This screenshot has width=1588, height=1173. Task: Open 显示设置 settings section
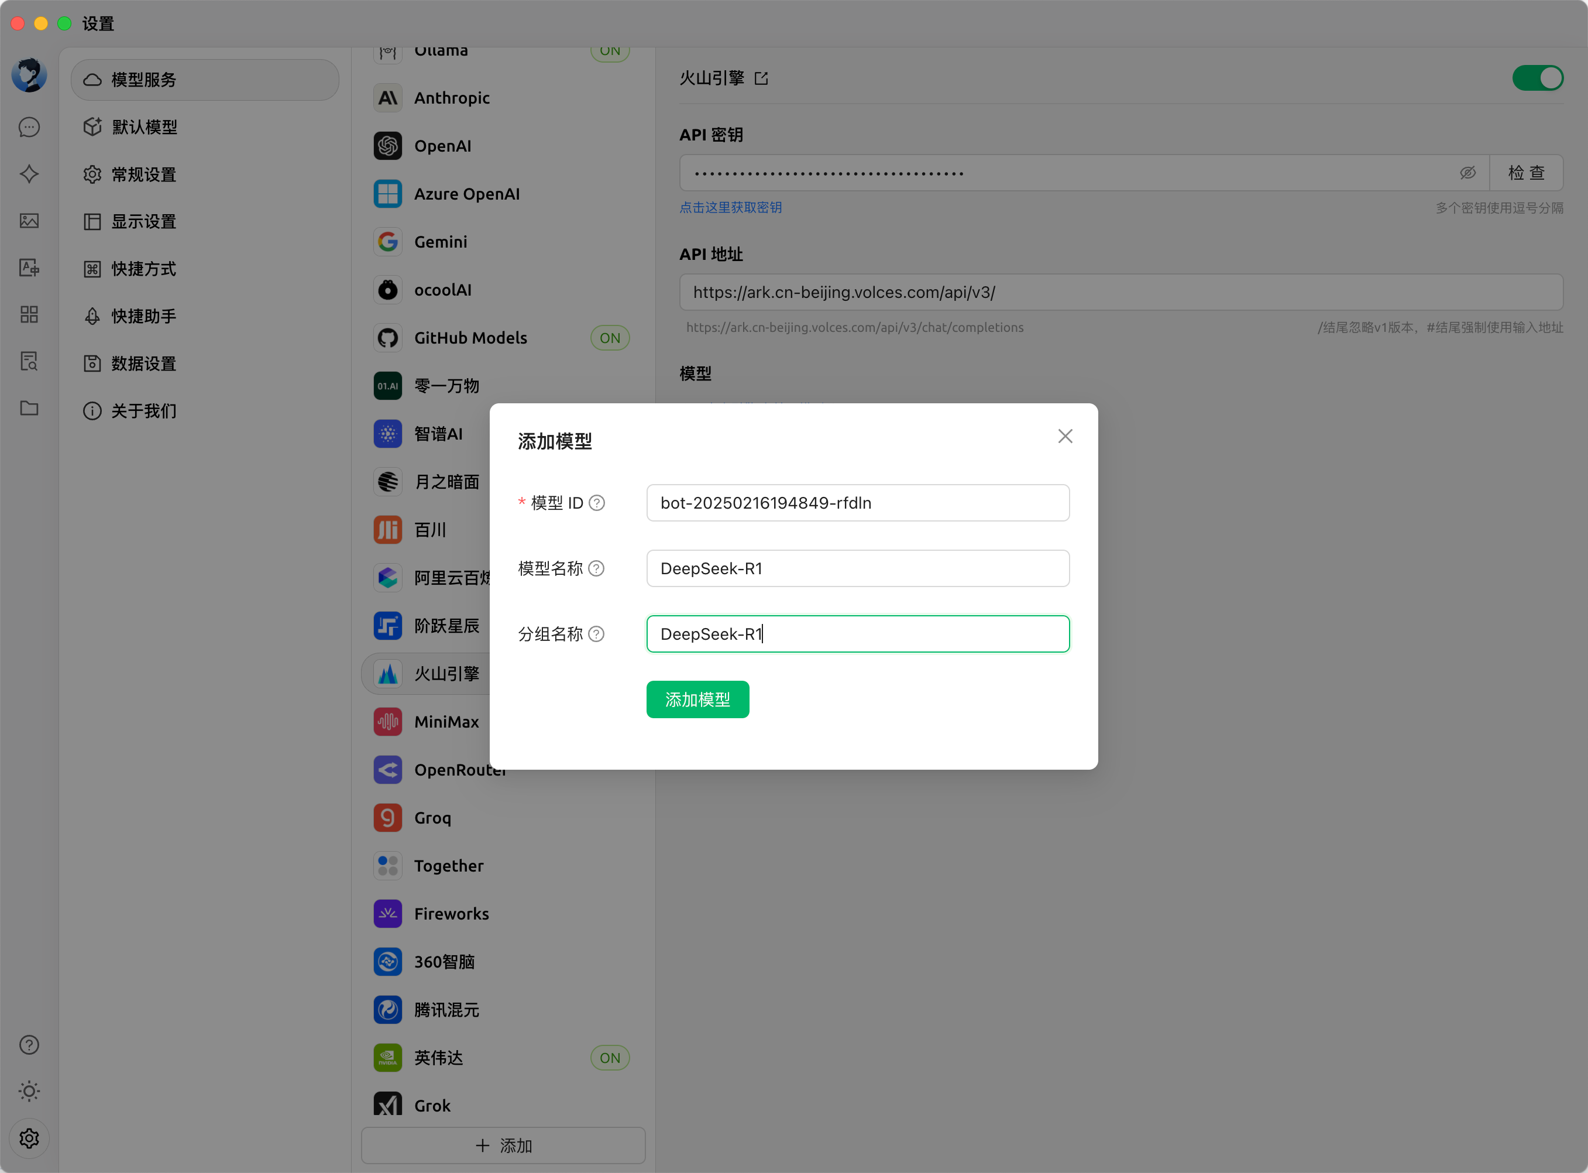(x=144, y=222)
